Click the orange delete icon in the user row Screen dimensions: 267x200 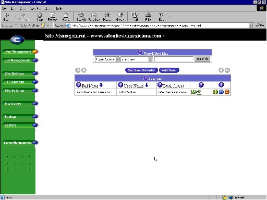point(227,92)
